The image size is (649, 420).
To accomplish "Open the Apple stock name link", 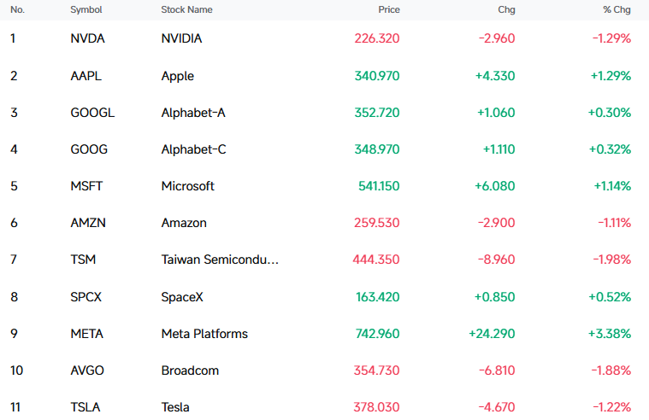I will coord(178,77).
